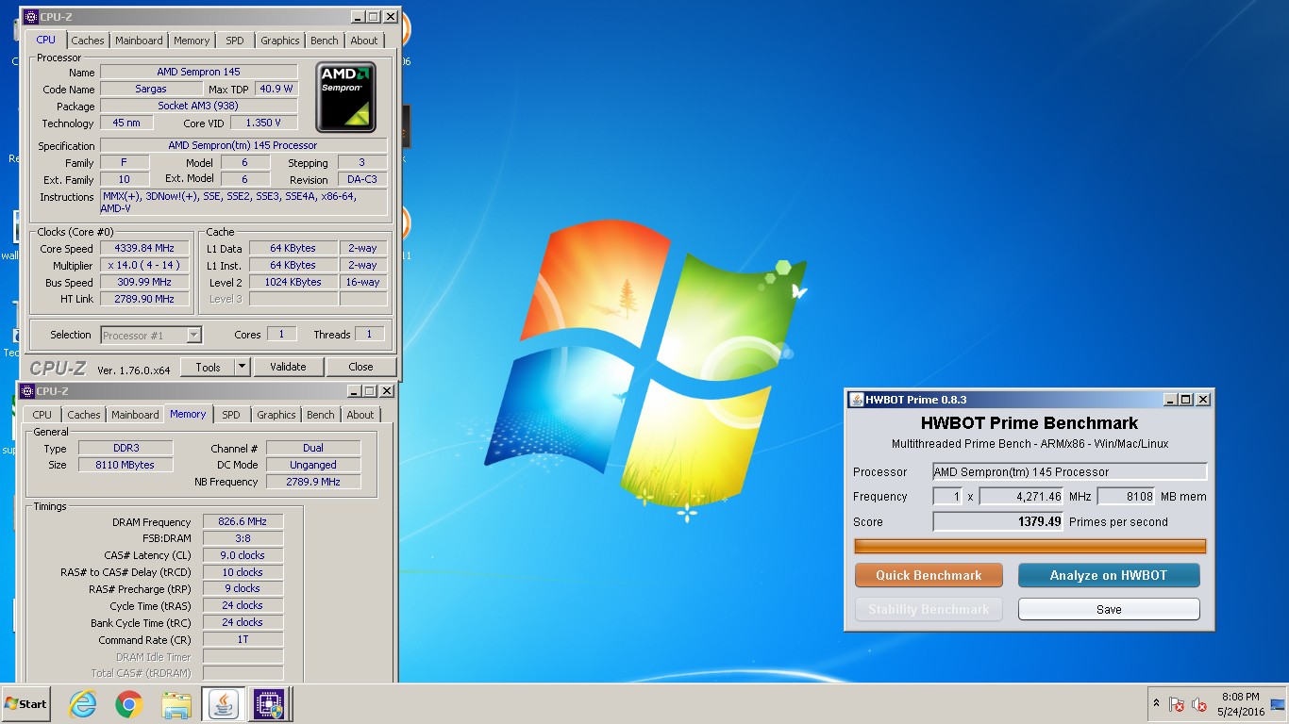Image resolution: width=1289 pixels, height=724 pixels.
Task: Click Analyze on HWBOT button
Action: tap(1109, 575)
